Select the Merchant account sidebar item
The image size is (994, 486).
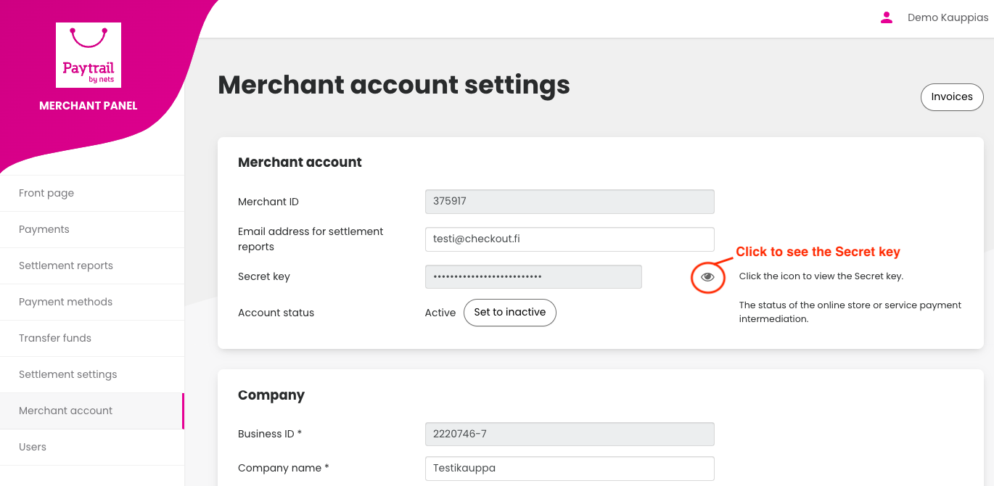(x=66, y=411)
